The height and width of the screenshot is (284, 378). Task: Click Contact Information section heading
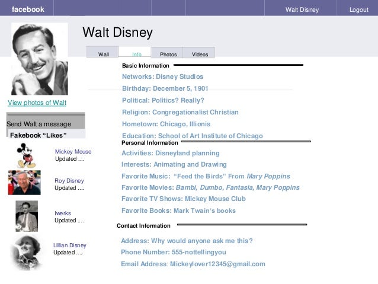click(144, 226)
